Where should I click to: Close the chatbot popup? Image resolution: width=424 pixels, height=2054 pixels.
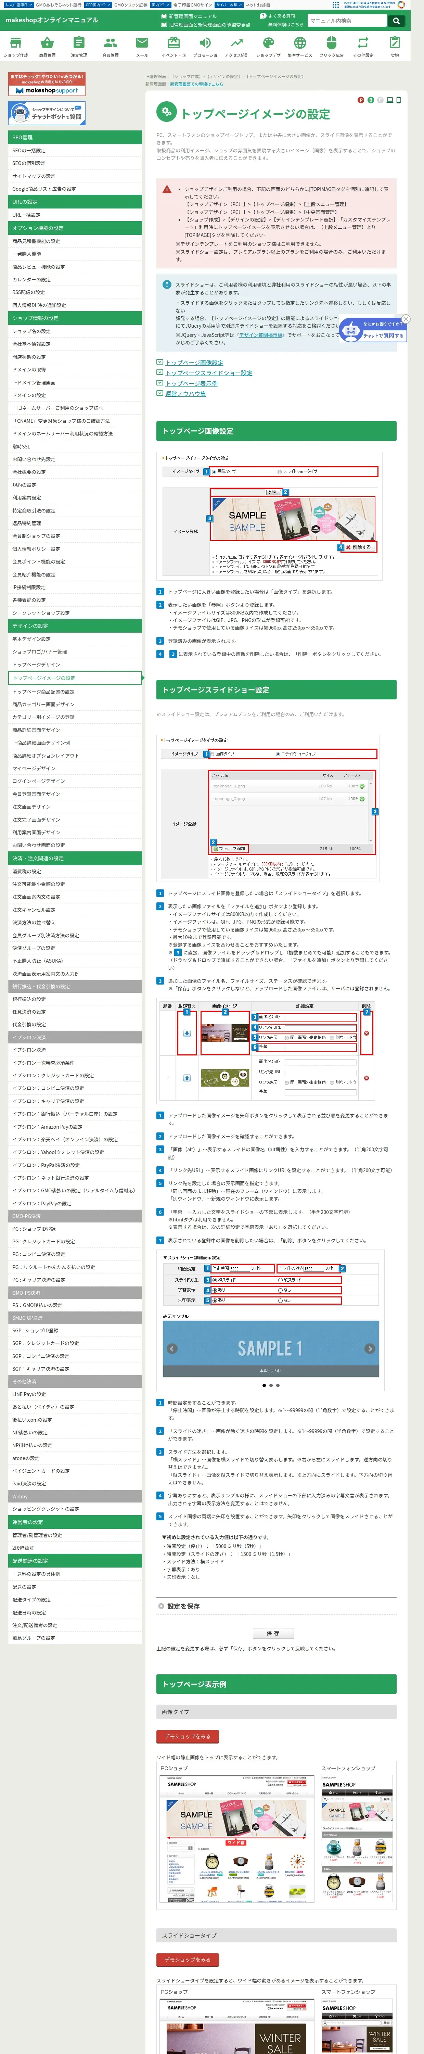[405, 319]
